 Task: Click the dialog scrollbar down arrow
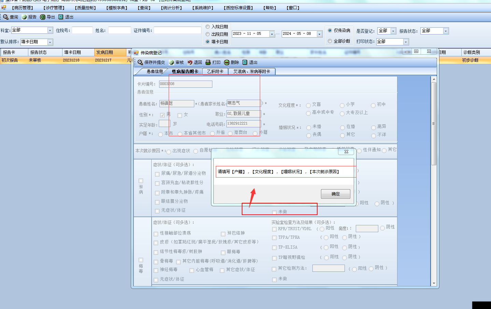pos(434,283)
